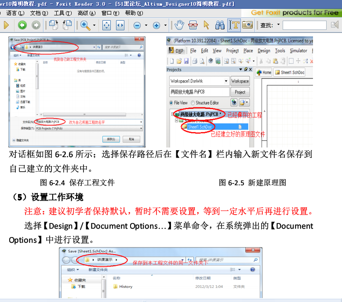Click 隐藏文件夹 in the first save dialog
This screenshot has height=302, width=342.
(x=21, y=140)
